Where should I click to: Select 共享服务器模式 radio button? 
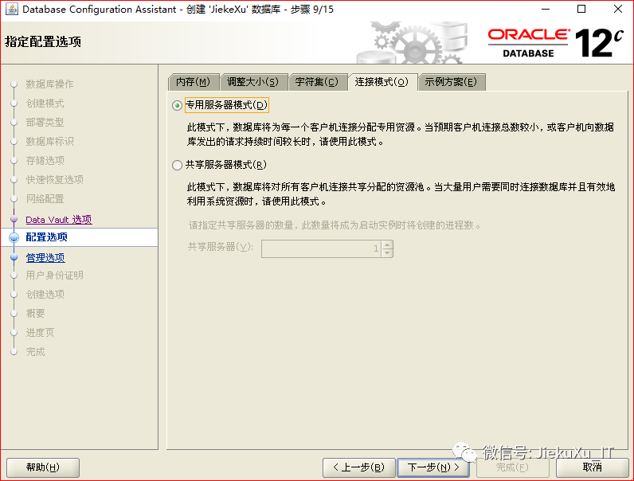pyautogui.click(x=177, y=165)
